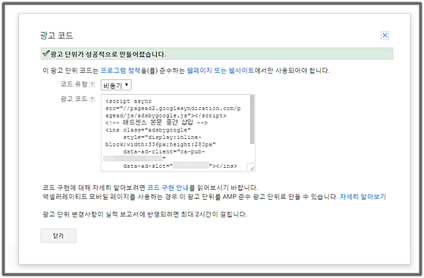
Task: Click the help icon next to 광고 코드 label
Action: click(93, 100)
